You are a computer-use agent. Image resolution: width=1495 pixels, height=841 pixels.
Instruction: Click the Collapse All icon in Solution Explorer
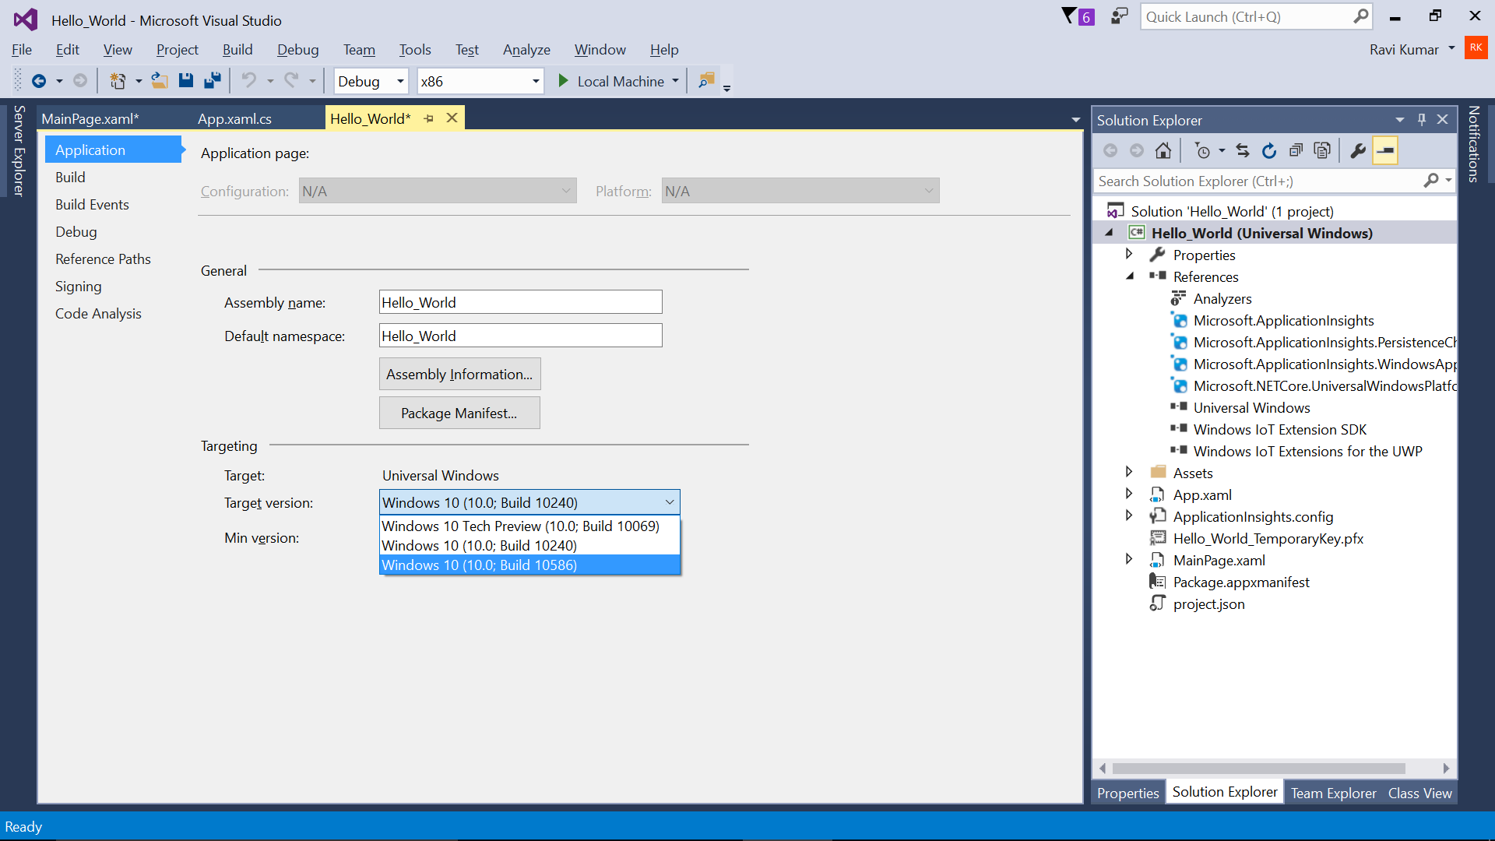pos(1296,151)
